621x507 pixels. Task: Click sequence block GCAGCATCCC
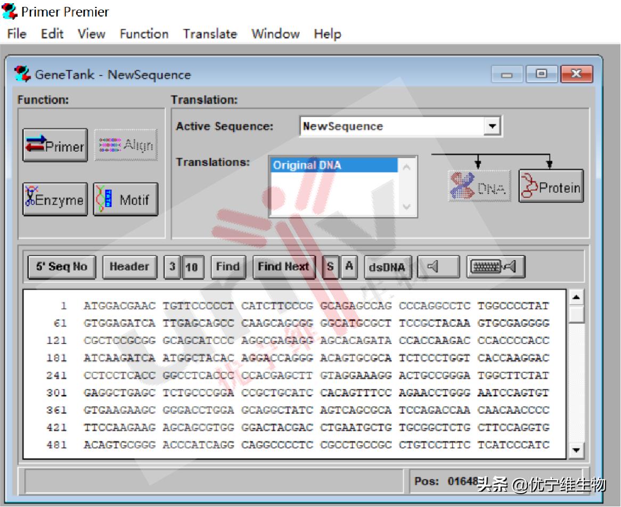click(x=199, y=341)
